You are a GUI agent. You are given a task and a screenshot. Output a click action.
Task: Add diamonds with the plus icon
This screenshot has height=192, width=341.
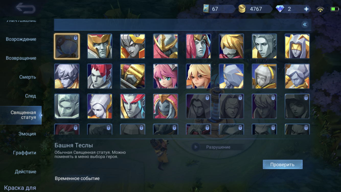(306, 9)
